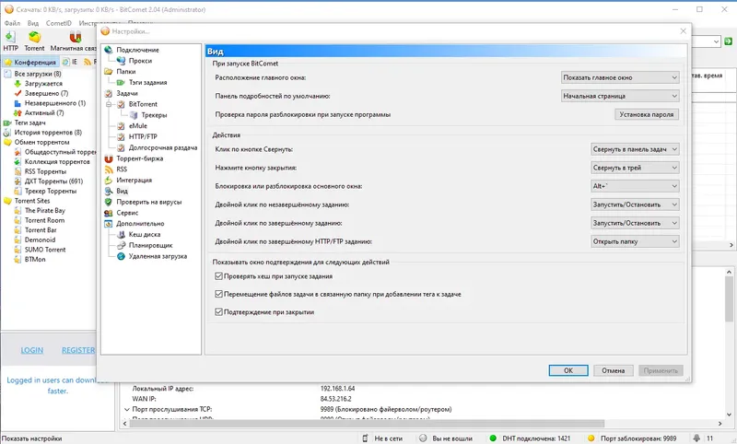
Task: Select BitTorrent in settings tree
Action: click(143, 104)
